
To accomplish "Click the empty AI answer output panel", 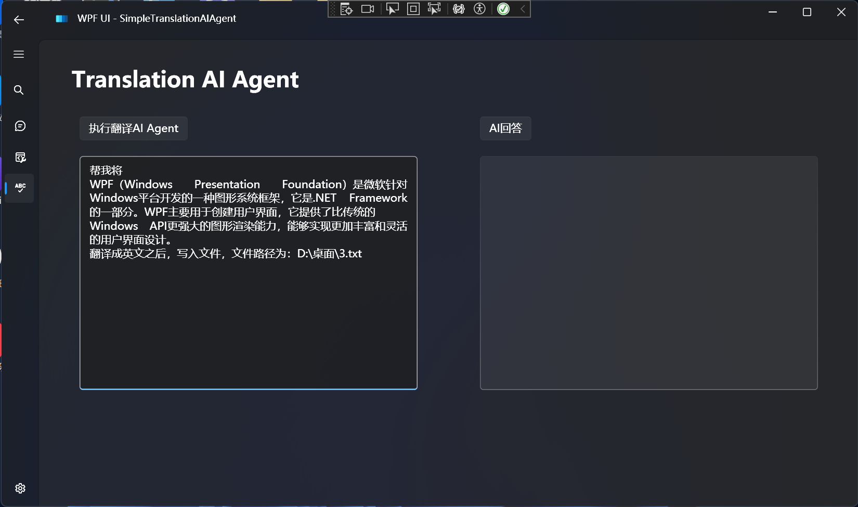I will point(648,272).
